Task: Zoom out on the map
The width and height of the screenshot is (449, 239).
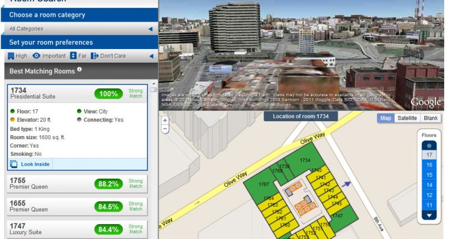Action: [x=165, y=128]
